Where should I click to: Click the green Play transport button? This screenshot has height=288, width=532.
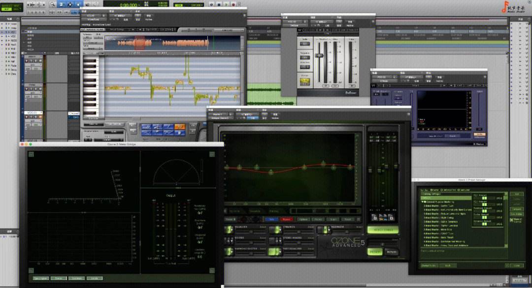tap(226, 5)
